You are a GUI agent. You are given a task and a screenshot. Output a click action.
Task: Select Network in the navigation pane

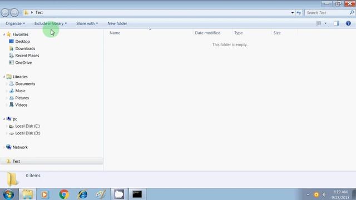tap(20, 147)
